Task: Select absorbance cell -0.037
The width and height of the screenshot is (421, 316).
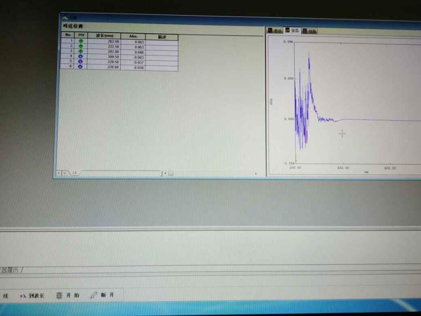Action: [x=133, y=62]
